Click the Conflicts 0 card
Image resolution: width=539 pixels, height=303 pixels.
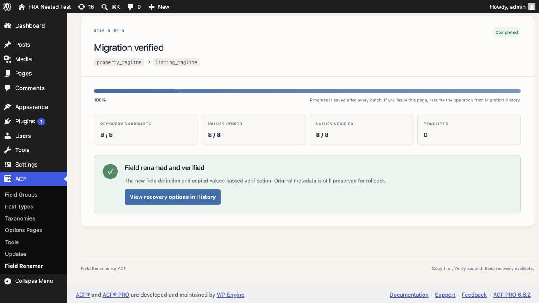click(469, 130)
